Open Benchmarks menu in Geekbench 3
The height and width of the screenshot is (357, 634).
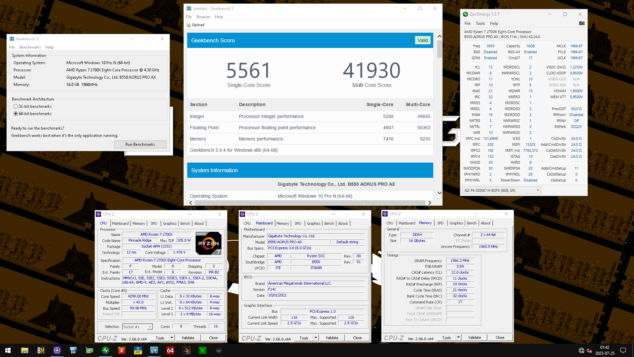(x=30, y=47)
